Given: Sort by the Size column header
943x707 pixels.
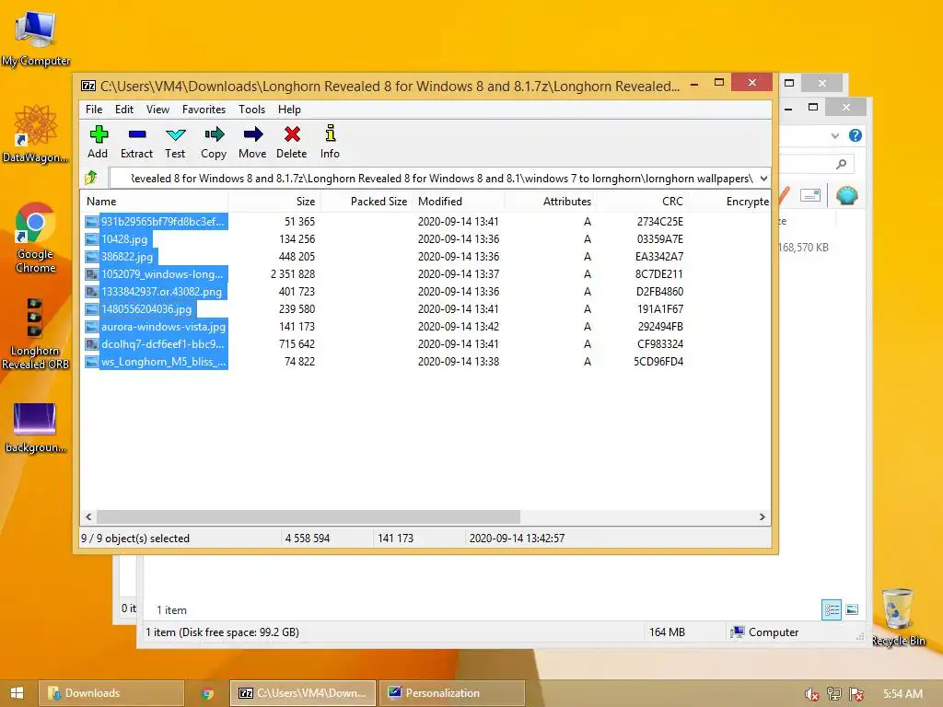Looking at the screenshot, I should click(274, 202).
